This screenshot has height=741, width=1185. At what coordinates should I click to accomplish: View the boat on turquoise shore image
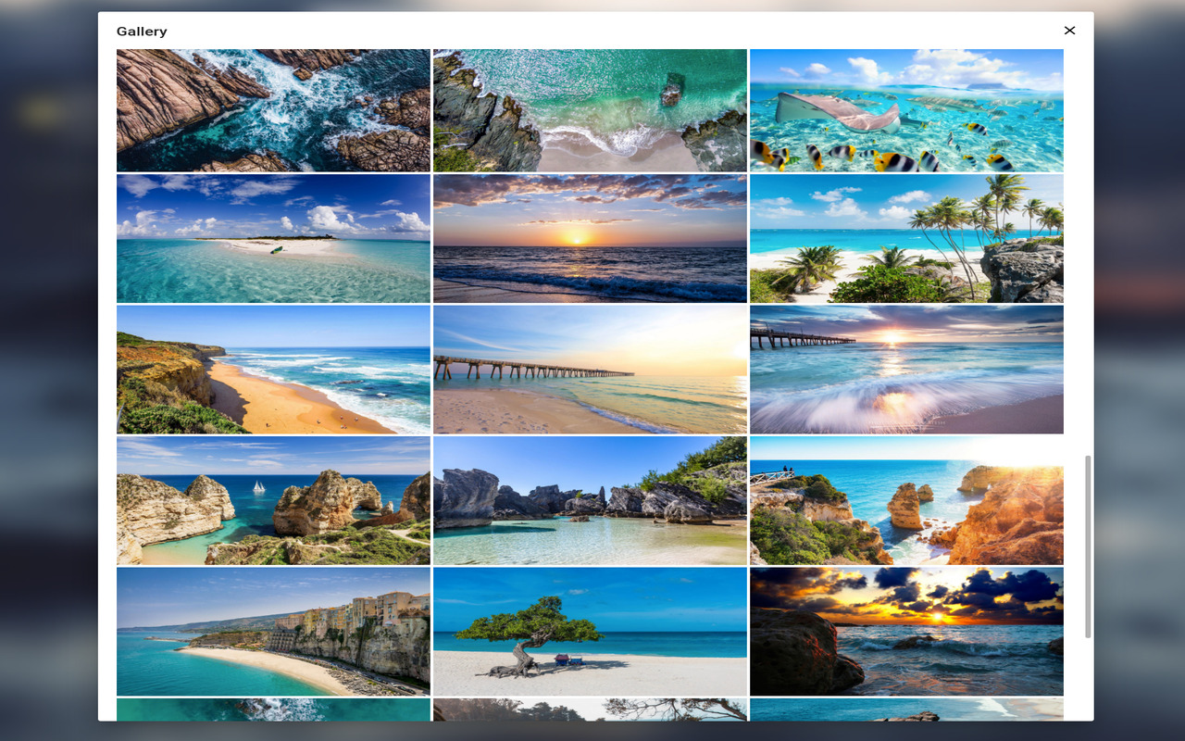coord(590,109)
